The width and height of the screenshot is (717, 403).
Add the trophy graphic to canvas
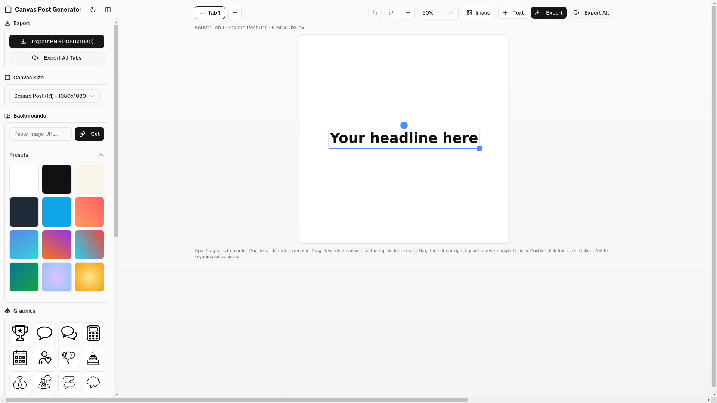coord(20,333)
